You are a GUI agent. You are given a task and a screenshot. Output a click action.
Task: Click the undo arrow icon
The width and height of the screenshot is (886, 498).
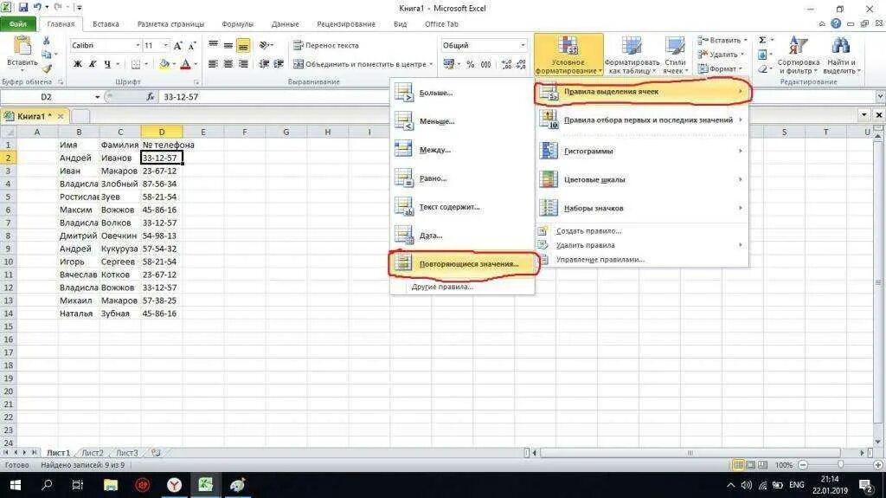[x=38, y=8]
